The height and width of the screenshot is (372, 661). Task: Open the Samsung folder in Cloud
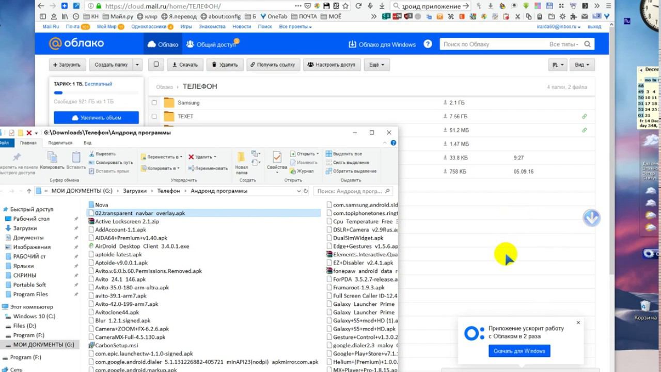[188, 103]
